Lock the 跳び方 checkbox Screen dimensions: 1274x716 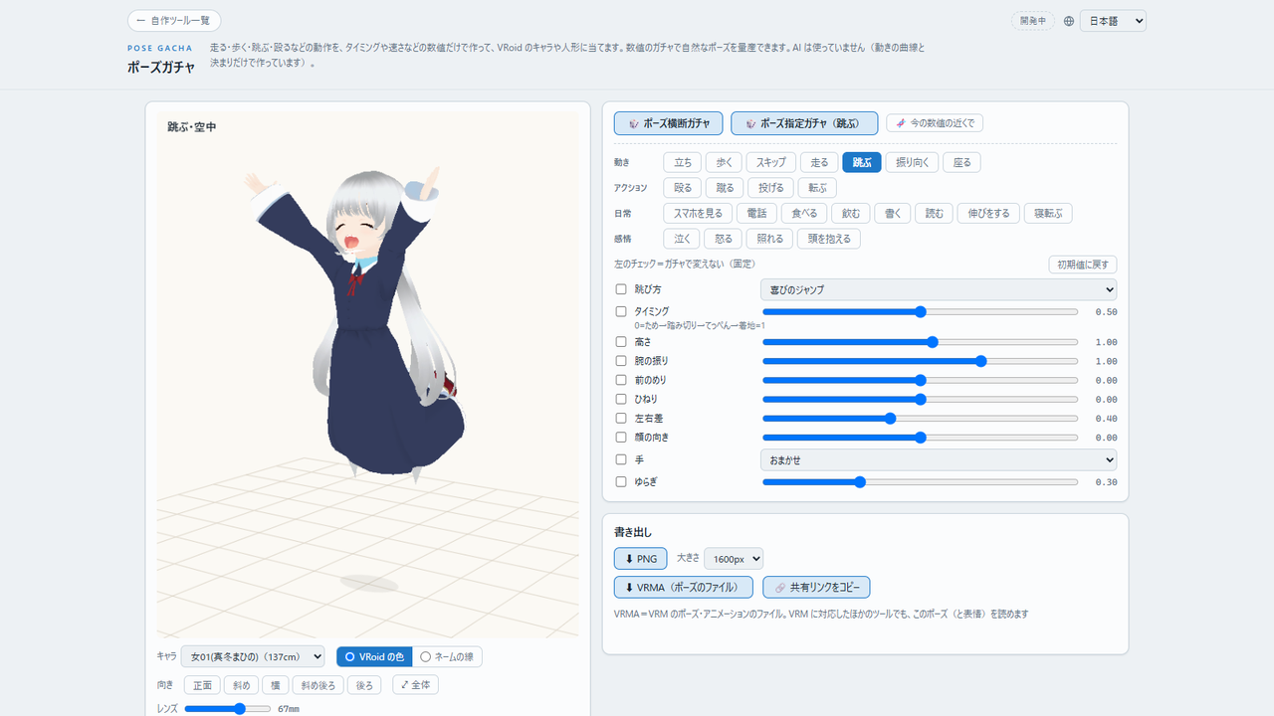621,289
